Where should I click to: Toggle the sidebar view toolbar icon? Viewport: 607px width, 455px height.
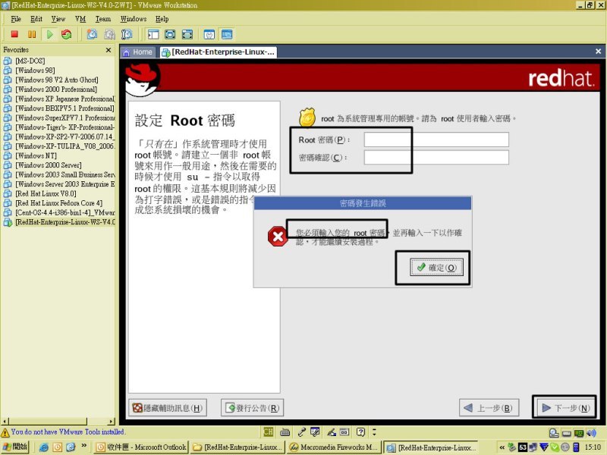click(x=153, y=34)
